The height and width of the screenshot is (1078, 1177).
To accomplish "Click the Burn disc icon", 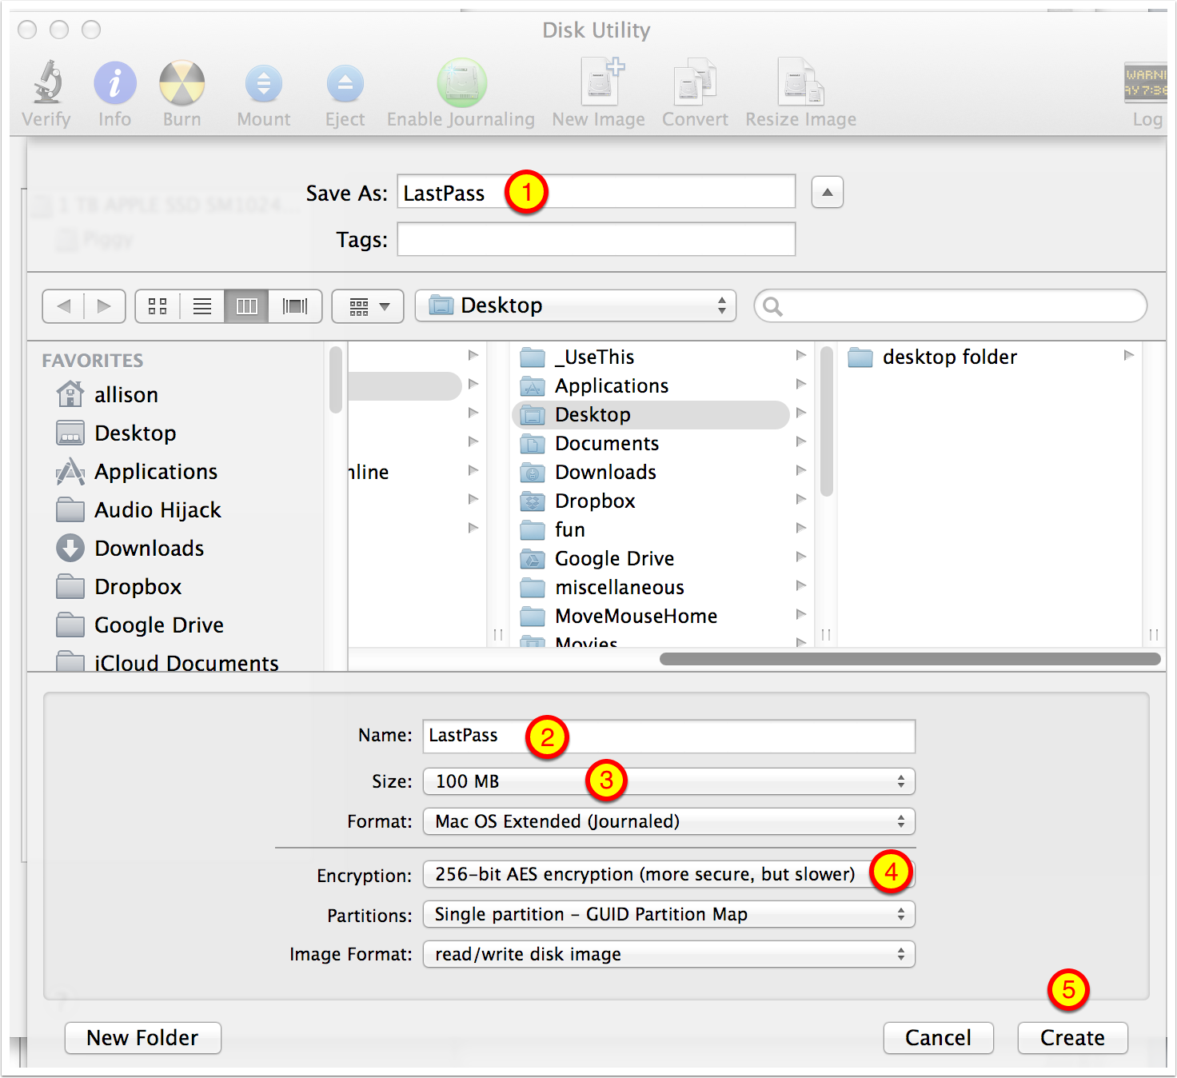I will [182, 84].
